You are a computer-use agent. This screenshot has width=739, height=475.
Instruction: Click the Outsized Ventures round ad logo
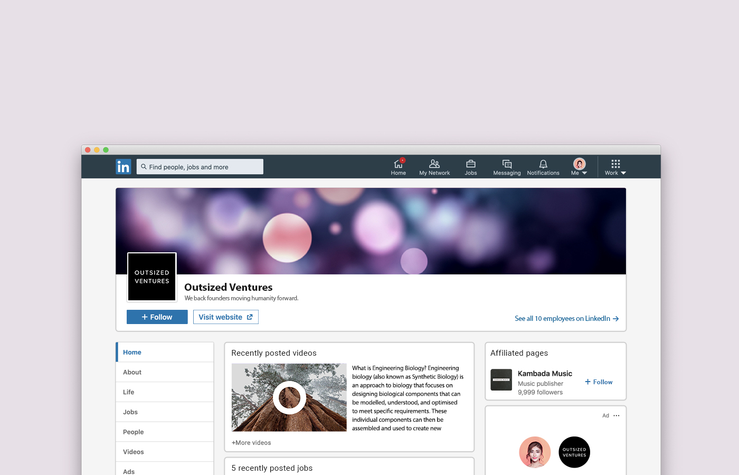[x=574, y=452]
